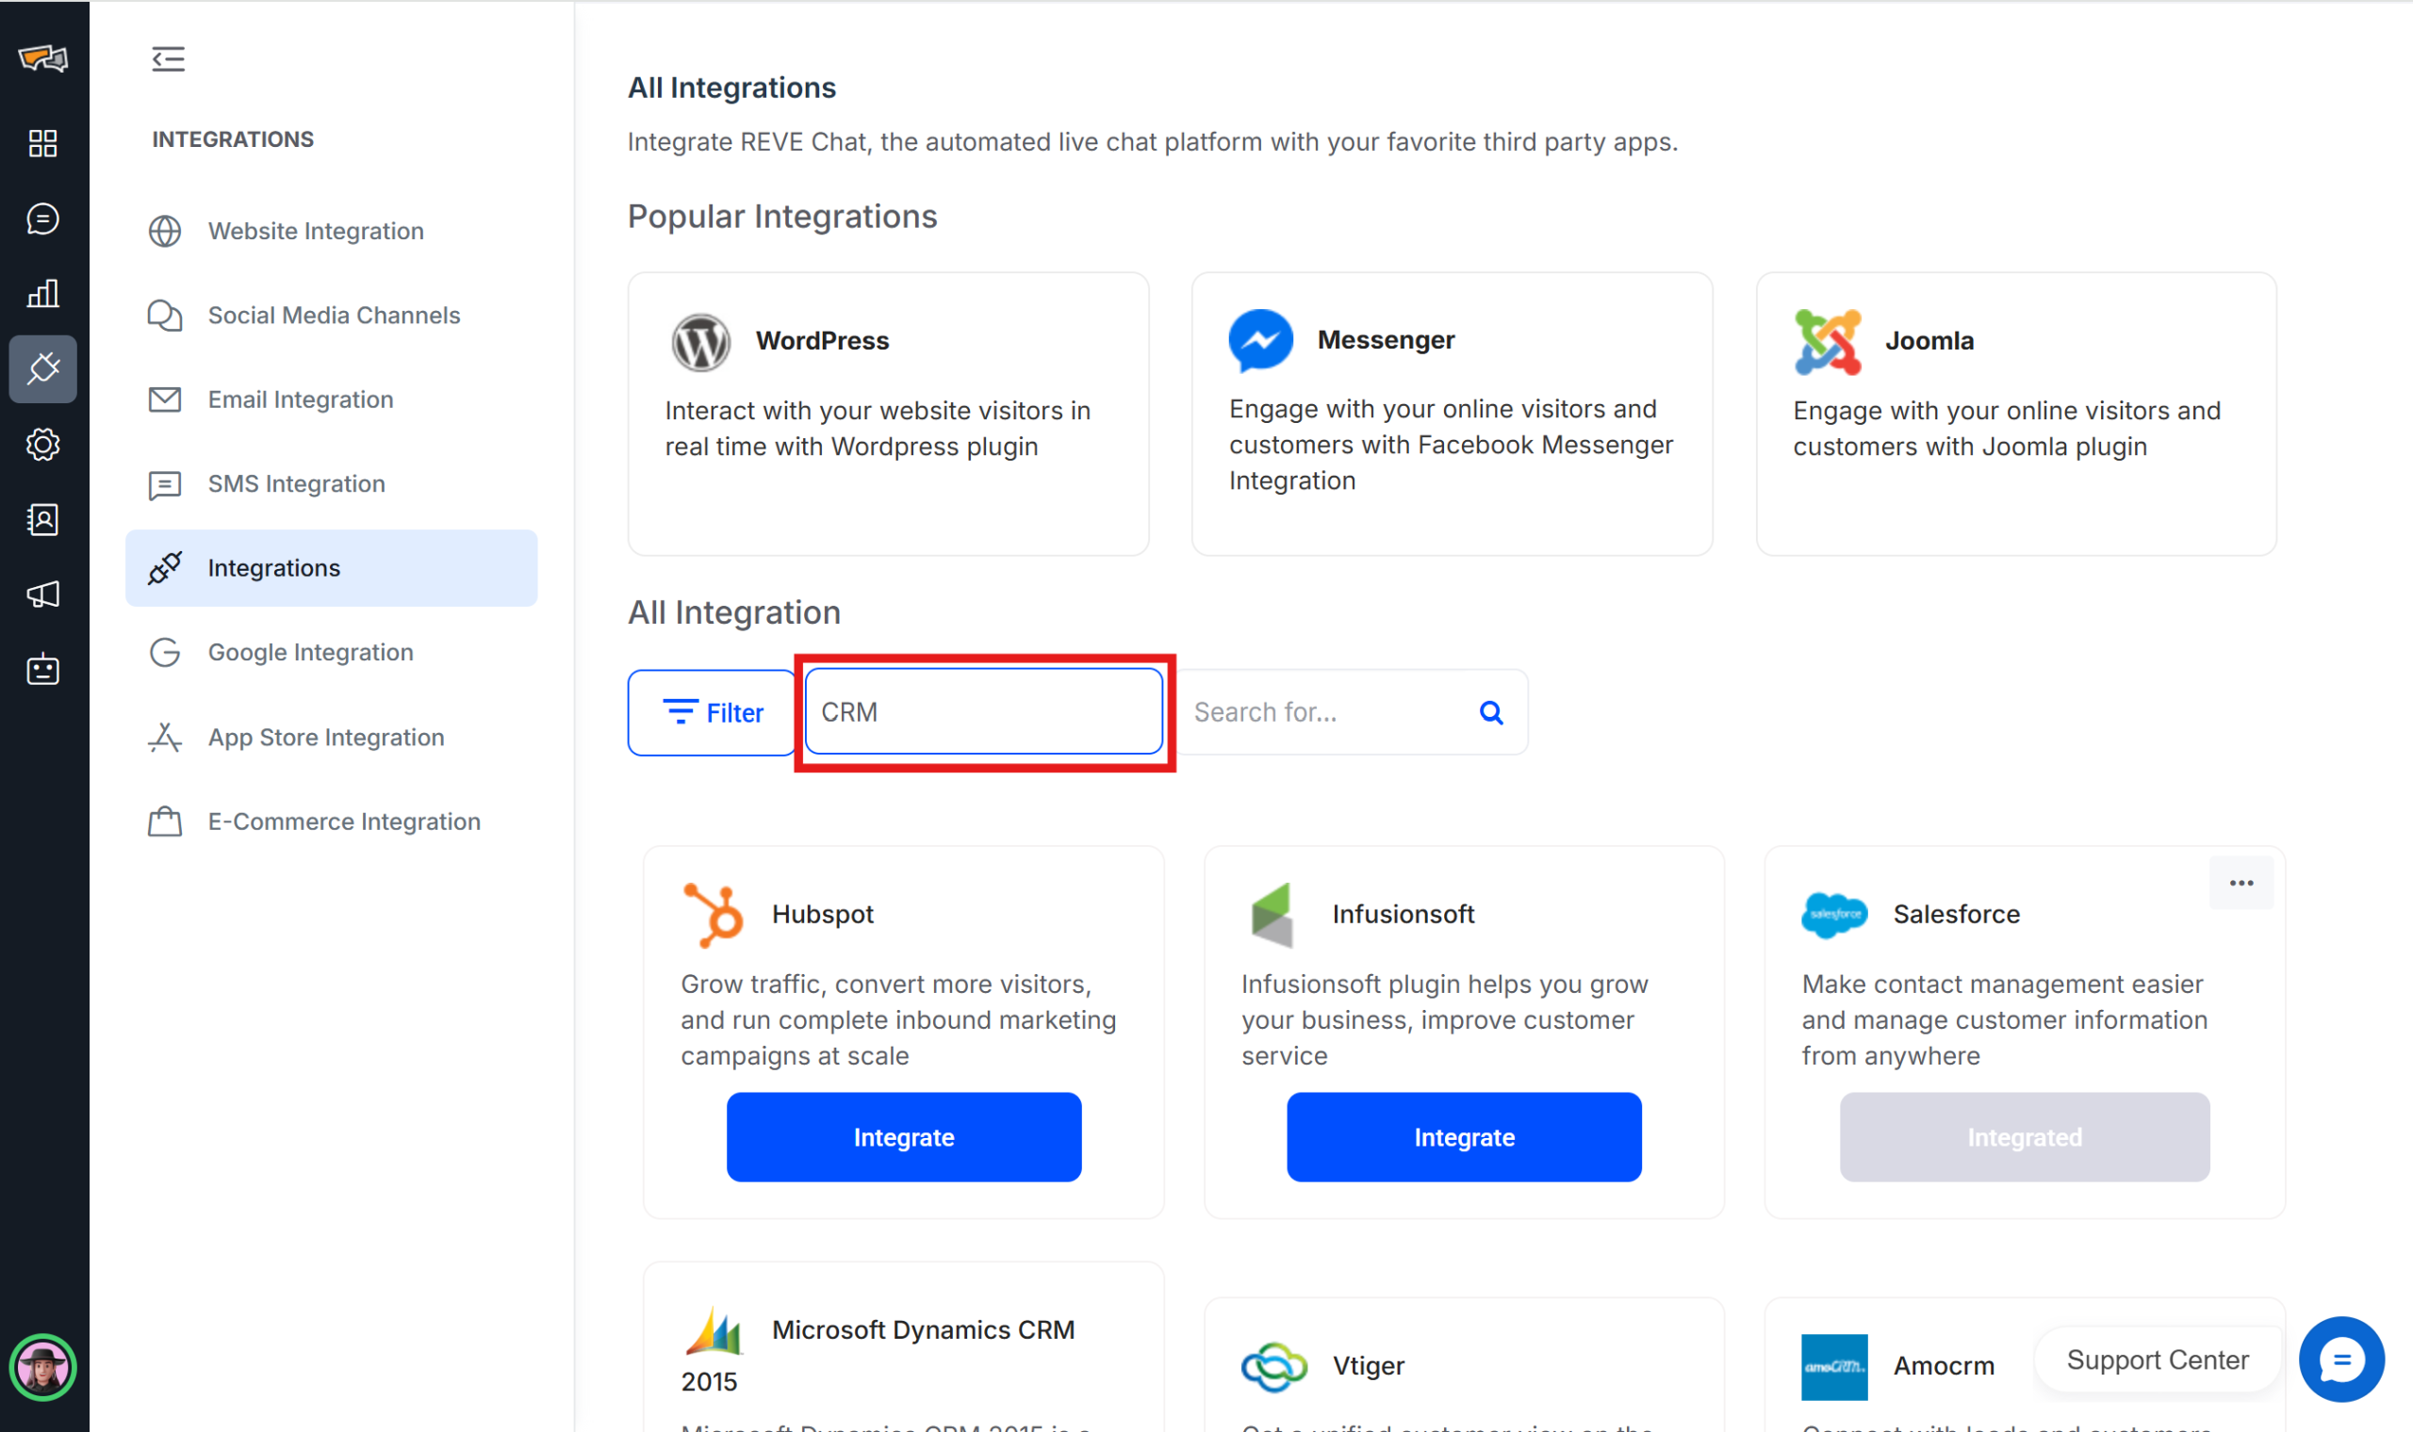Open the Support Center button
Image resolution: width=2413 pixels, height=1432 pixels.
[2159, 1359]
